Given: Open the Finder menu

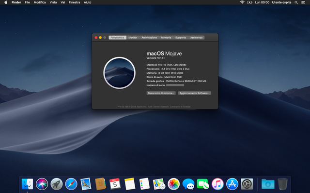Looking at the screenshot, I should click(x=16, y=2).
